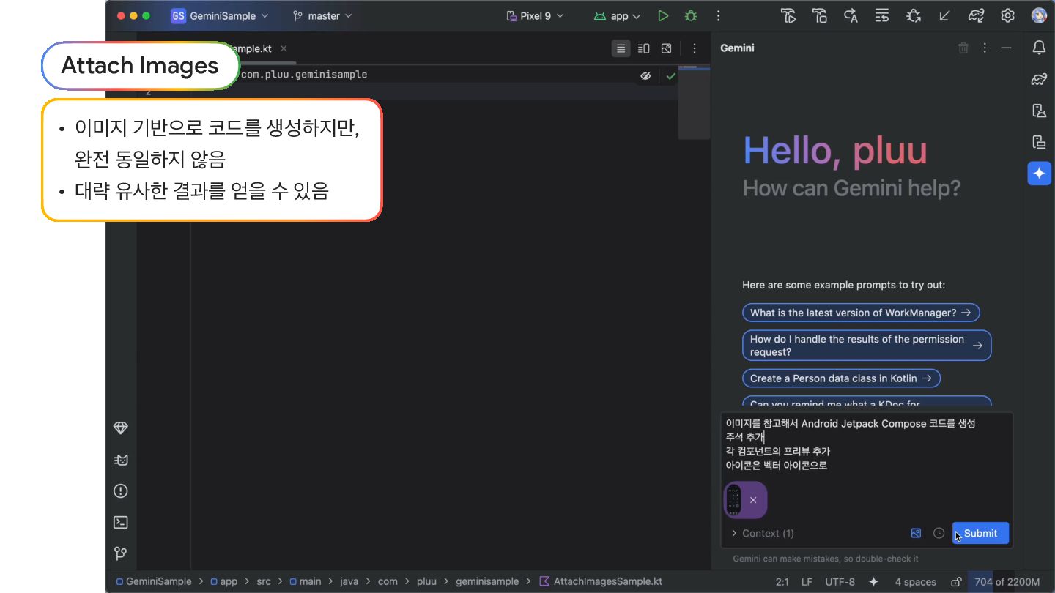The width and height of the screenshot is (1055, 593).
Task: Click inside the Gemini prompt text field
Action: coord(867,444)
